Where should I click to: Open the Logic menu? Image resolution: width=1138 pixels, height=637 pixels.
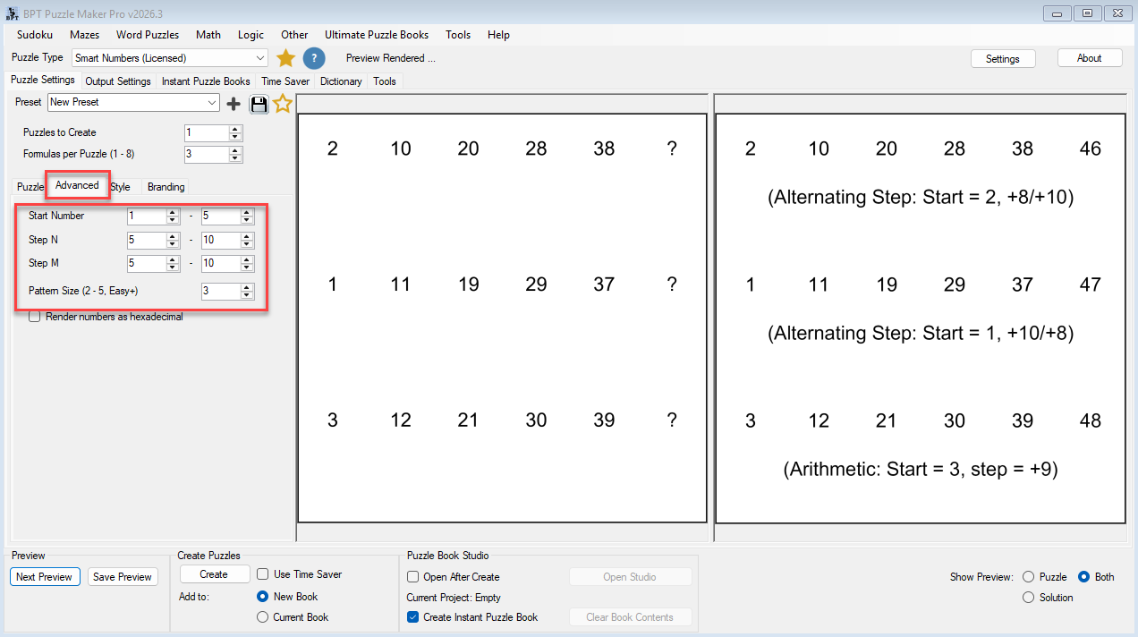[x=251, y=35]
